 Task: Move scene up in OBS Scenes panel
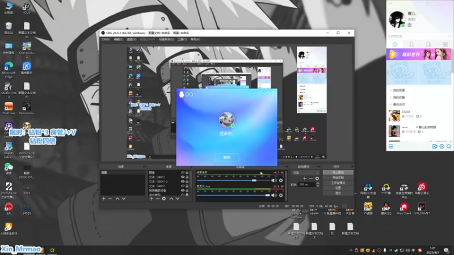click(x=117, y=199)
